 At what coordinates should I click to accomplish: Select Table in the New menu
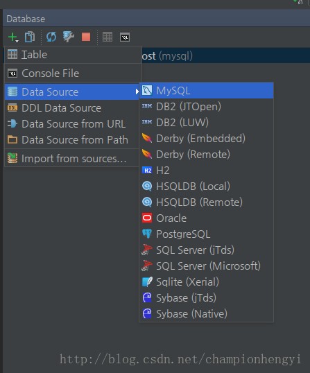tap(74, 55)
